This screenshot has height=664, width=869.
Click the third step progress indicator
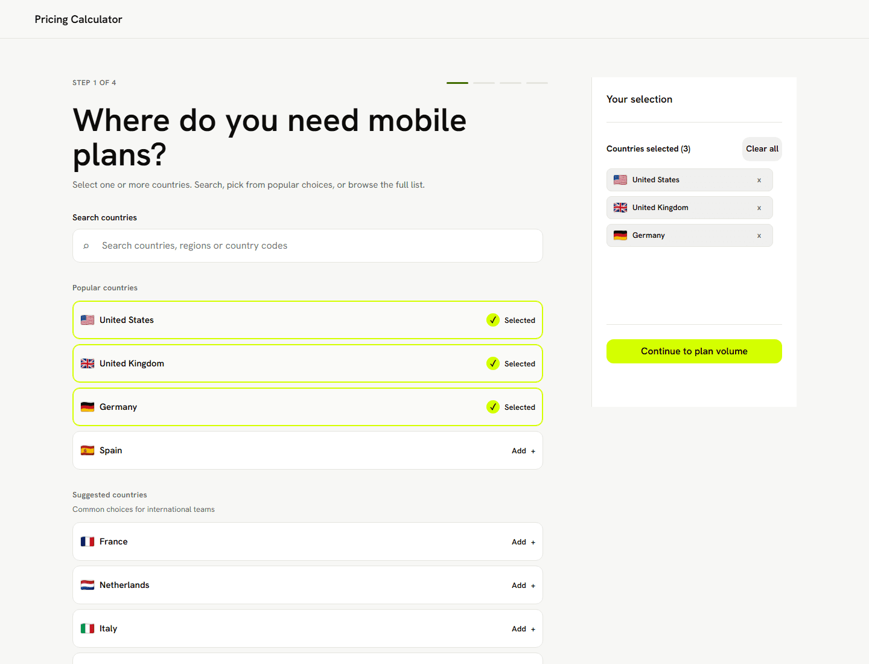pyautogui.click(x=511, y=83)
